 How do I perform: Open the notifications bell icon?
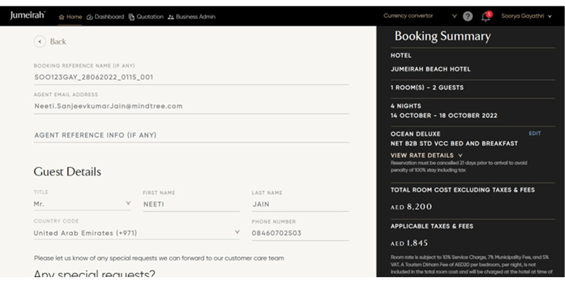(x=486, y=16)
